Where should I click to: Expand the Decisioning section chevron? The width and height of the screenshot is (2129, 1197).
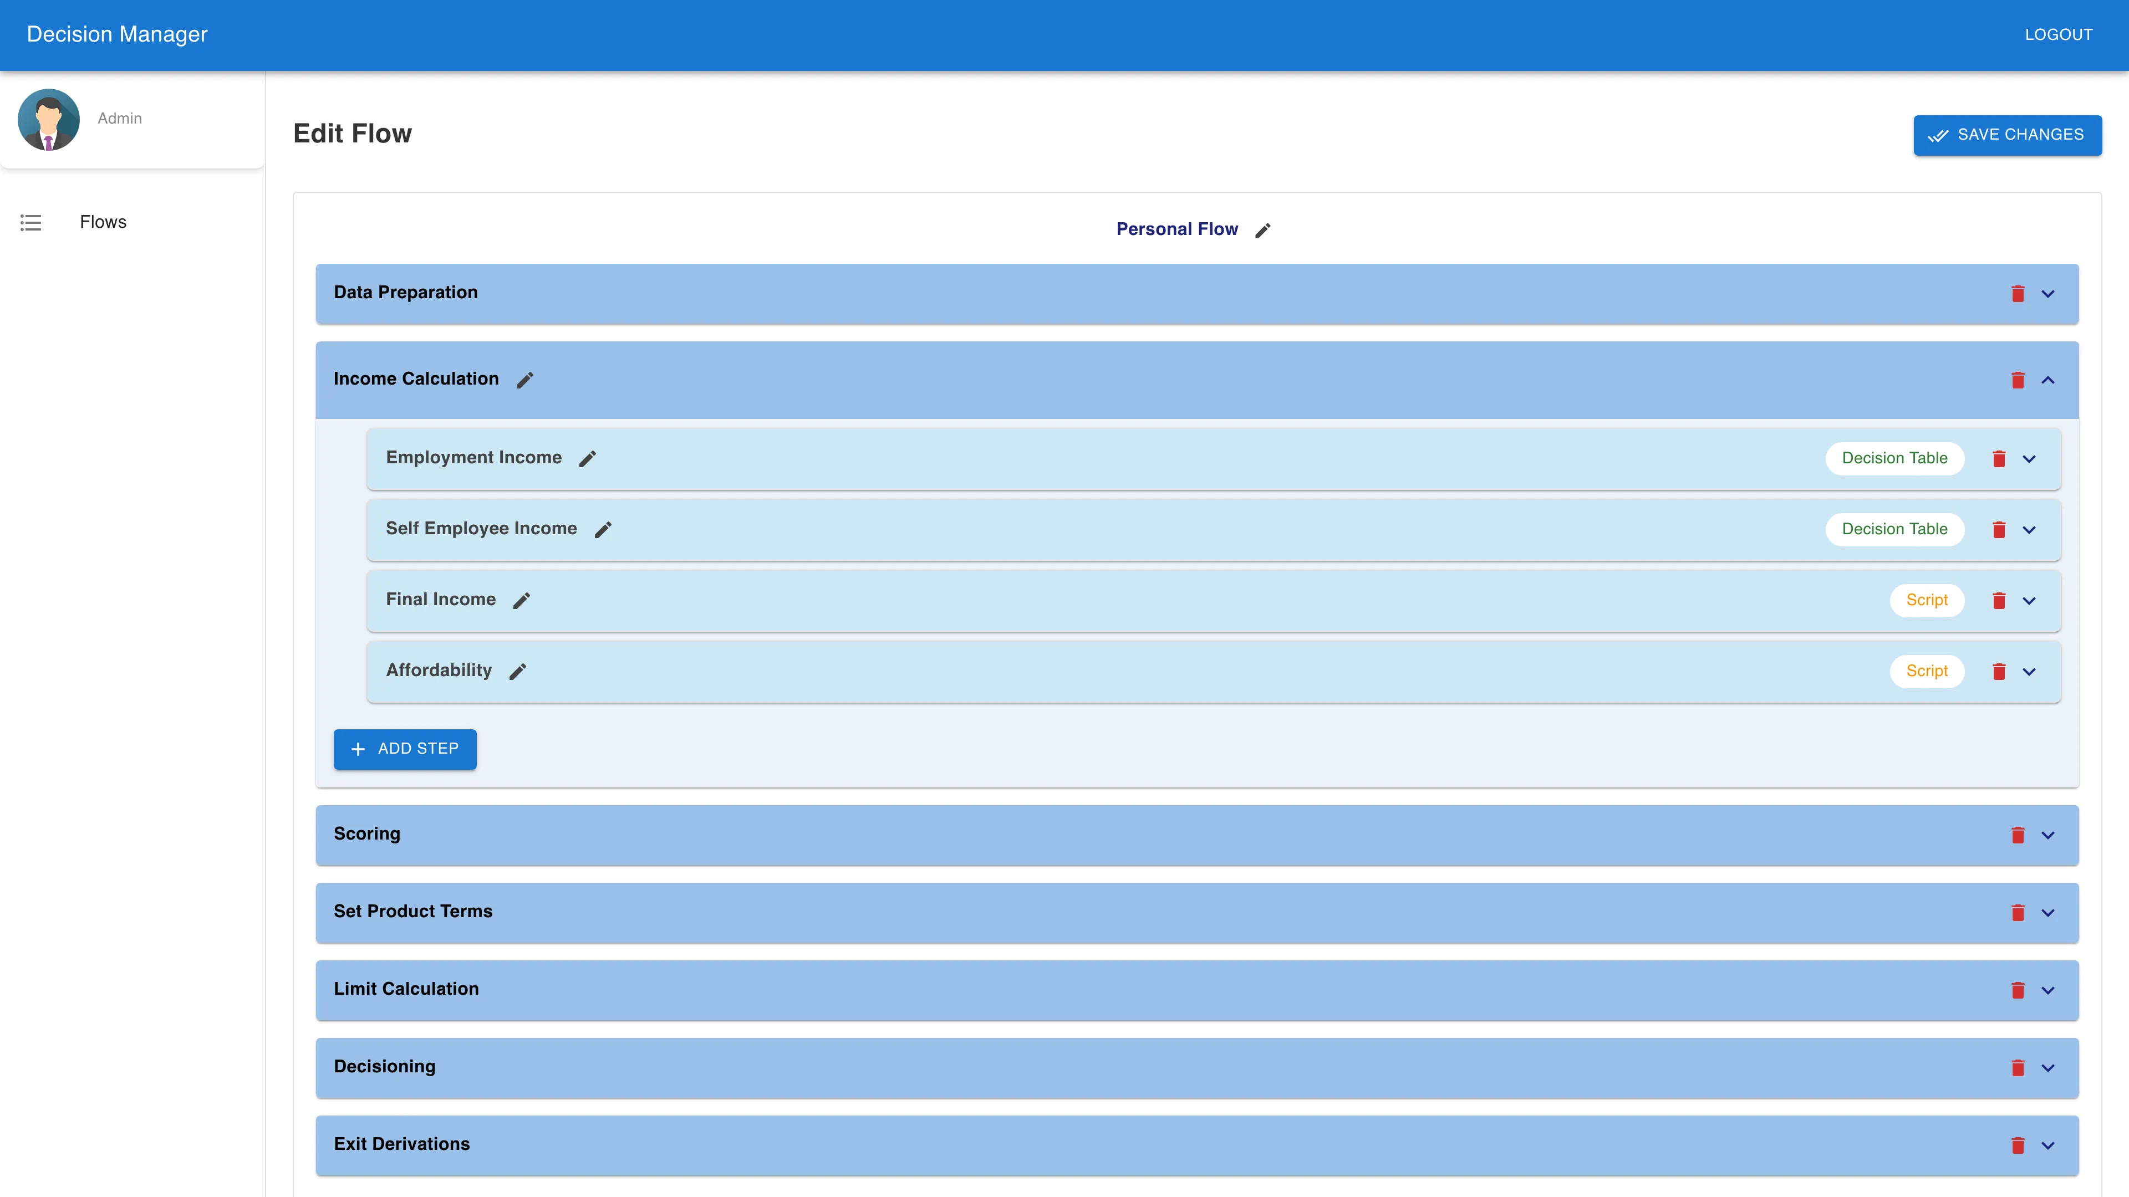point(2049,1067)
